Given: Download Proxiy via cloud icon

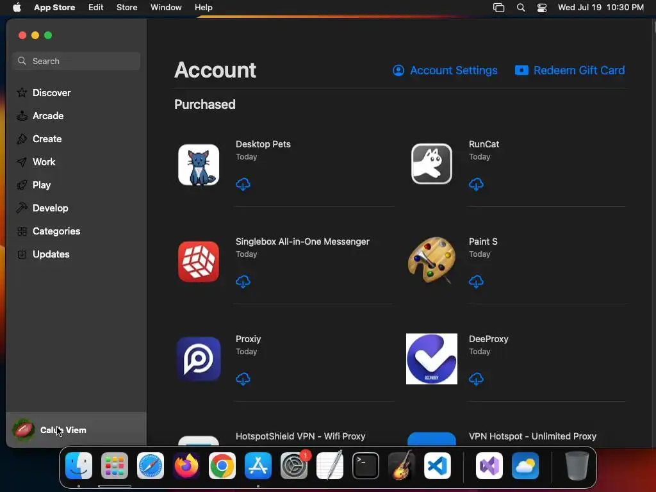Looking at the screenshot, I should (x=243, y=379).
